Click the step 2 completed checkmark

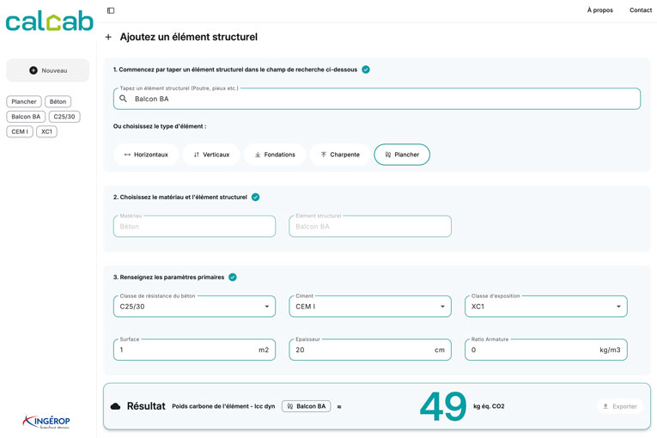point(256,197)
